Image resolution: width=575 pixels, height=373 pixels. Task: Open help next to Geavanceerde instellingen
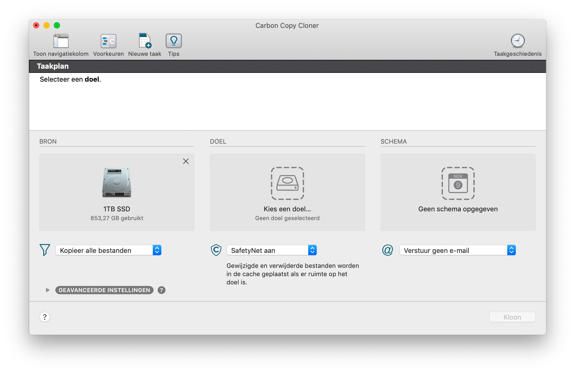tap(162, 290)
